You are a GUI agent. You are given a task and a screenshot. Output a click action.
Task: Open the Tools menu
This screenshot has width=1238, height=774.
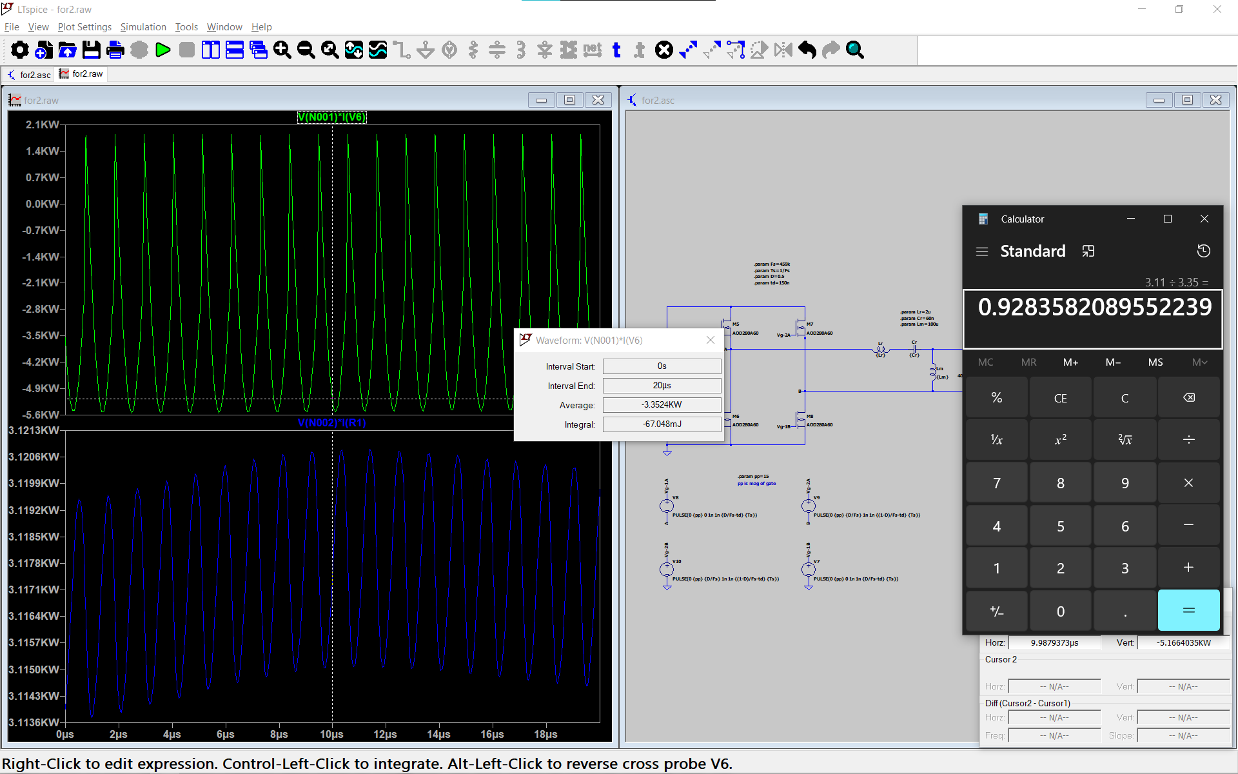tap(186, 27)
